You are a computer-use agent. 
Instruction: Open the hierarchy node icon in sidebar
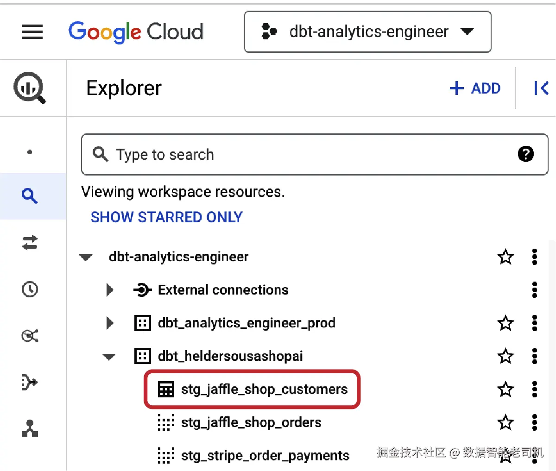click(30, 428)
